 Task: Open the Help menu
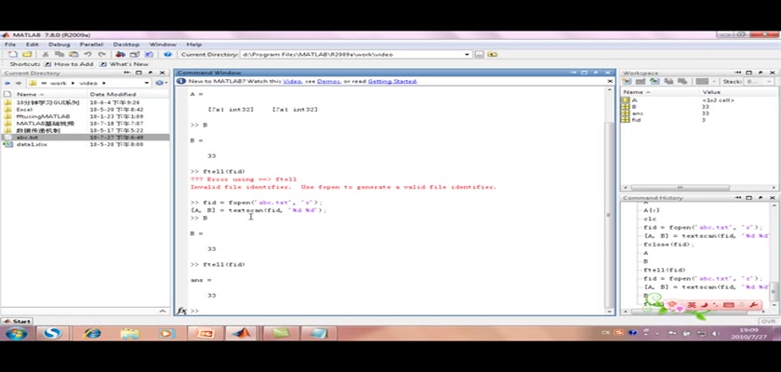(x=193, y=45)
